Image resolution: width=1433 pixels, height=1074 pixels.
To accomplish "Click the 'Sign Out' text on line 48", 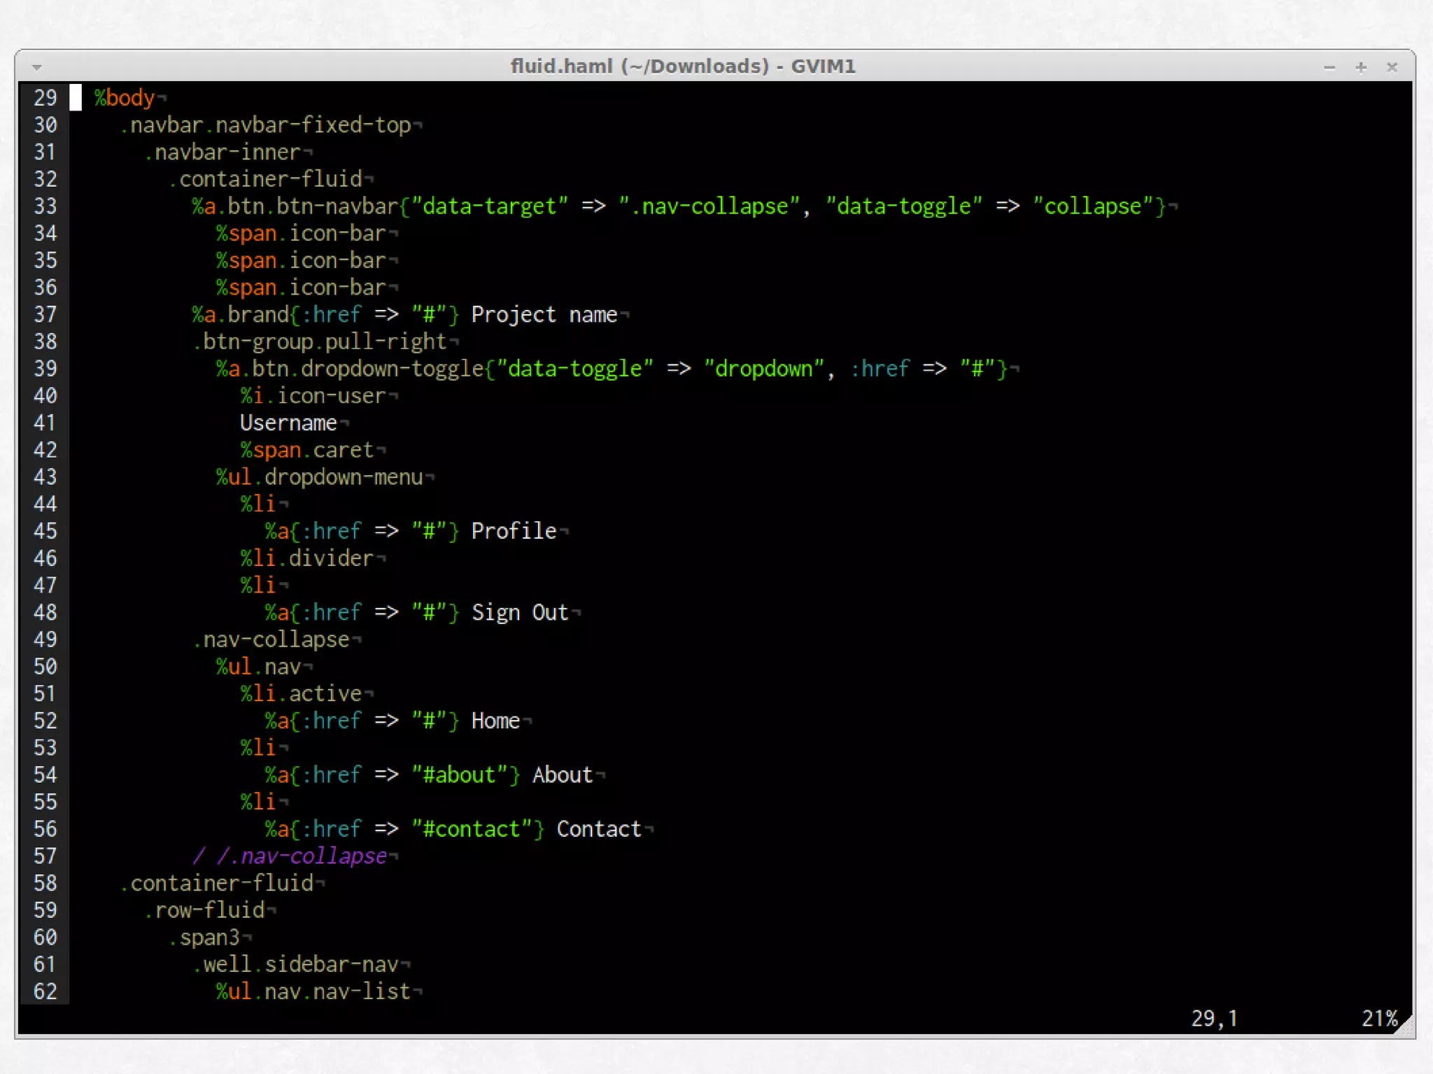I will 519,613.
